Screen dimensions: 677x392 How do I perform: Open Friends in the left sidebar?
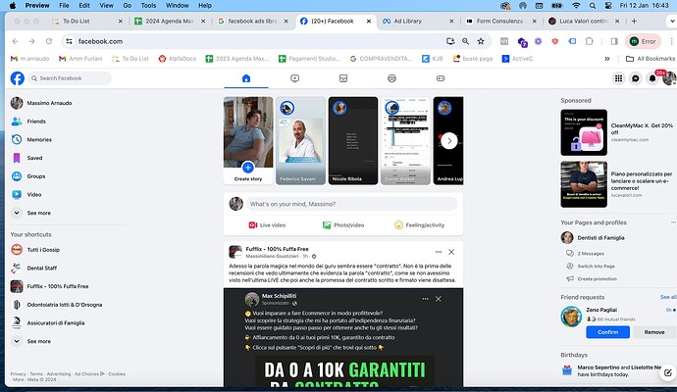click(x=28, y=122)
